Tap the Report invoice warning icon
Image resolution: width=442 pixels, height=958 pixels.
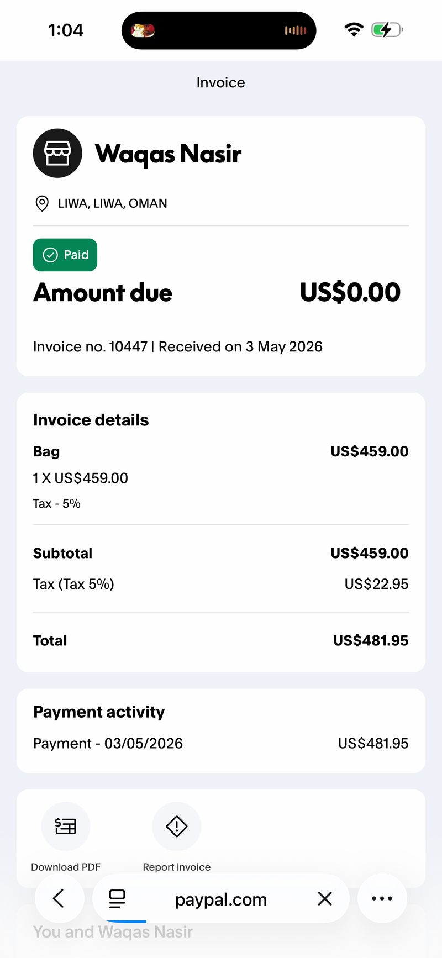(x=177, y=826)
